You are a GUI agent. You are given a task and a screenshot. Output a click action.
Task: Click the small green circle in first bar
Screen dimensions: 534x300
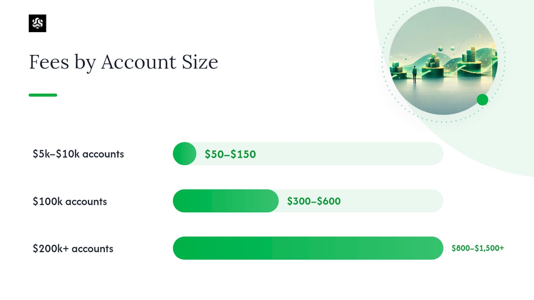(x=184, y=154)
